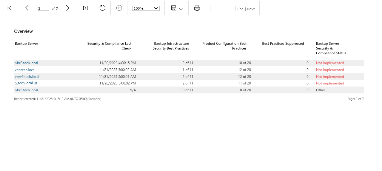
Task: Select the Backup Server column header
Action: pos(27,44)
